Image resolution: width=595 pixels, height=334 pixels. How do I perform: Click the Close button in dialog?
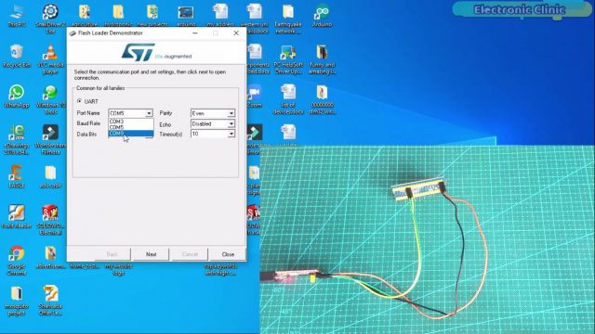(228, 254)
